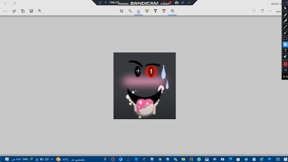
Task: Take screenshot with Bandicam camera icon
Action: pos(176,3)
